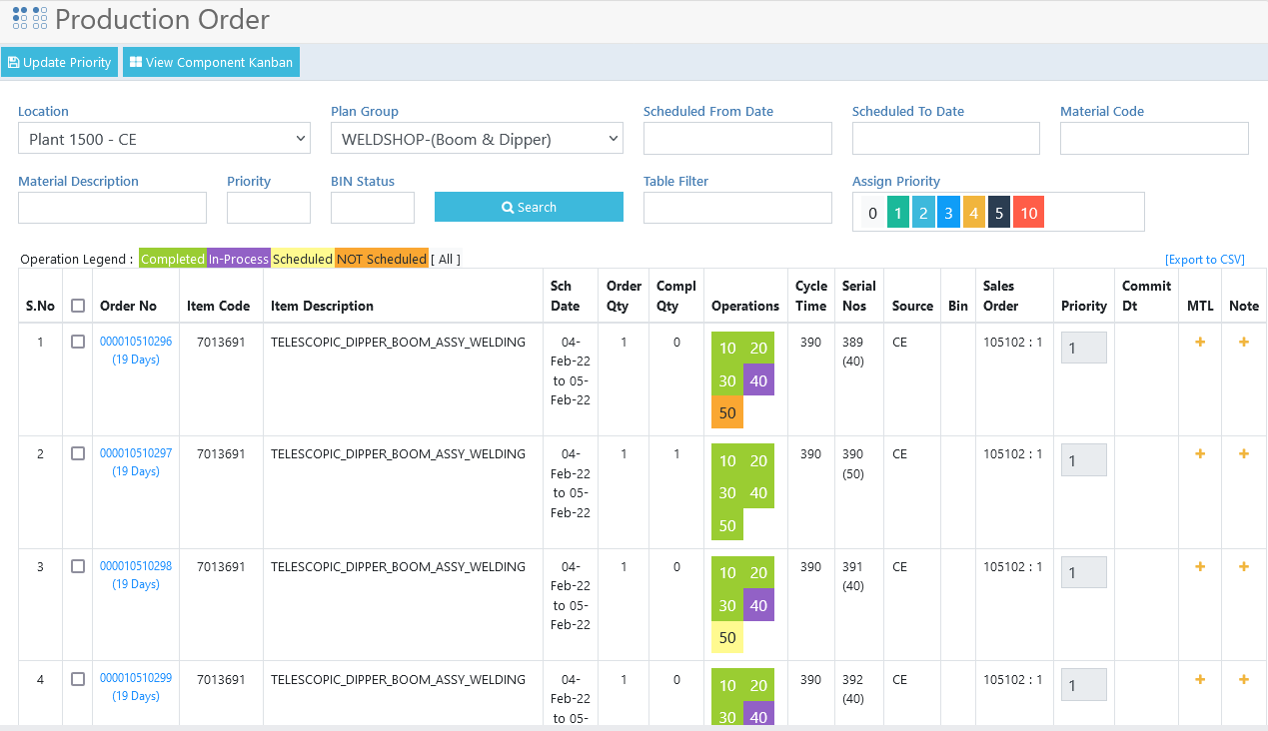Screen dimensions: 1268x731
Task: Click the Priority filter input
Action: 269,208
